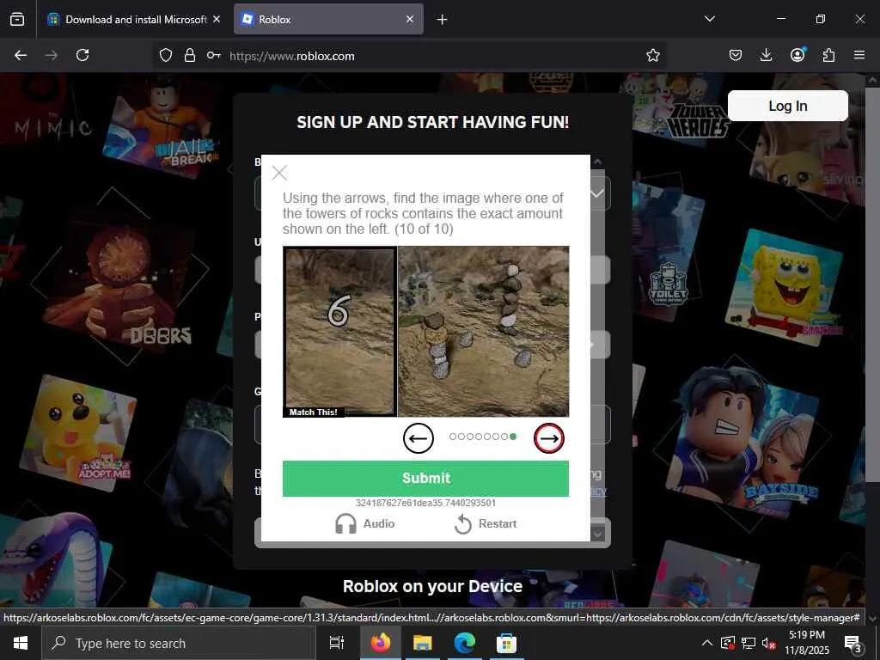Screen dimensions: 880x660
Task: Open the Pocket save icon
Action: (736, 55)
